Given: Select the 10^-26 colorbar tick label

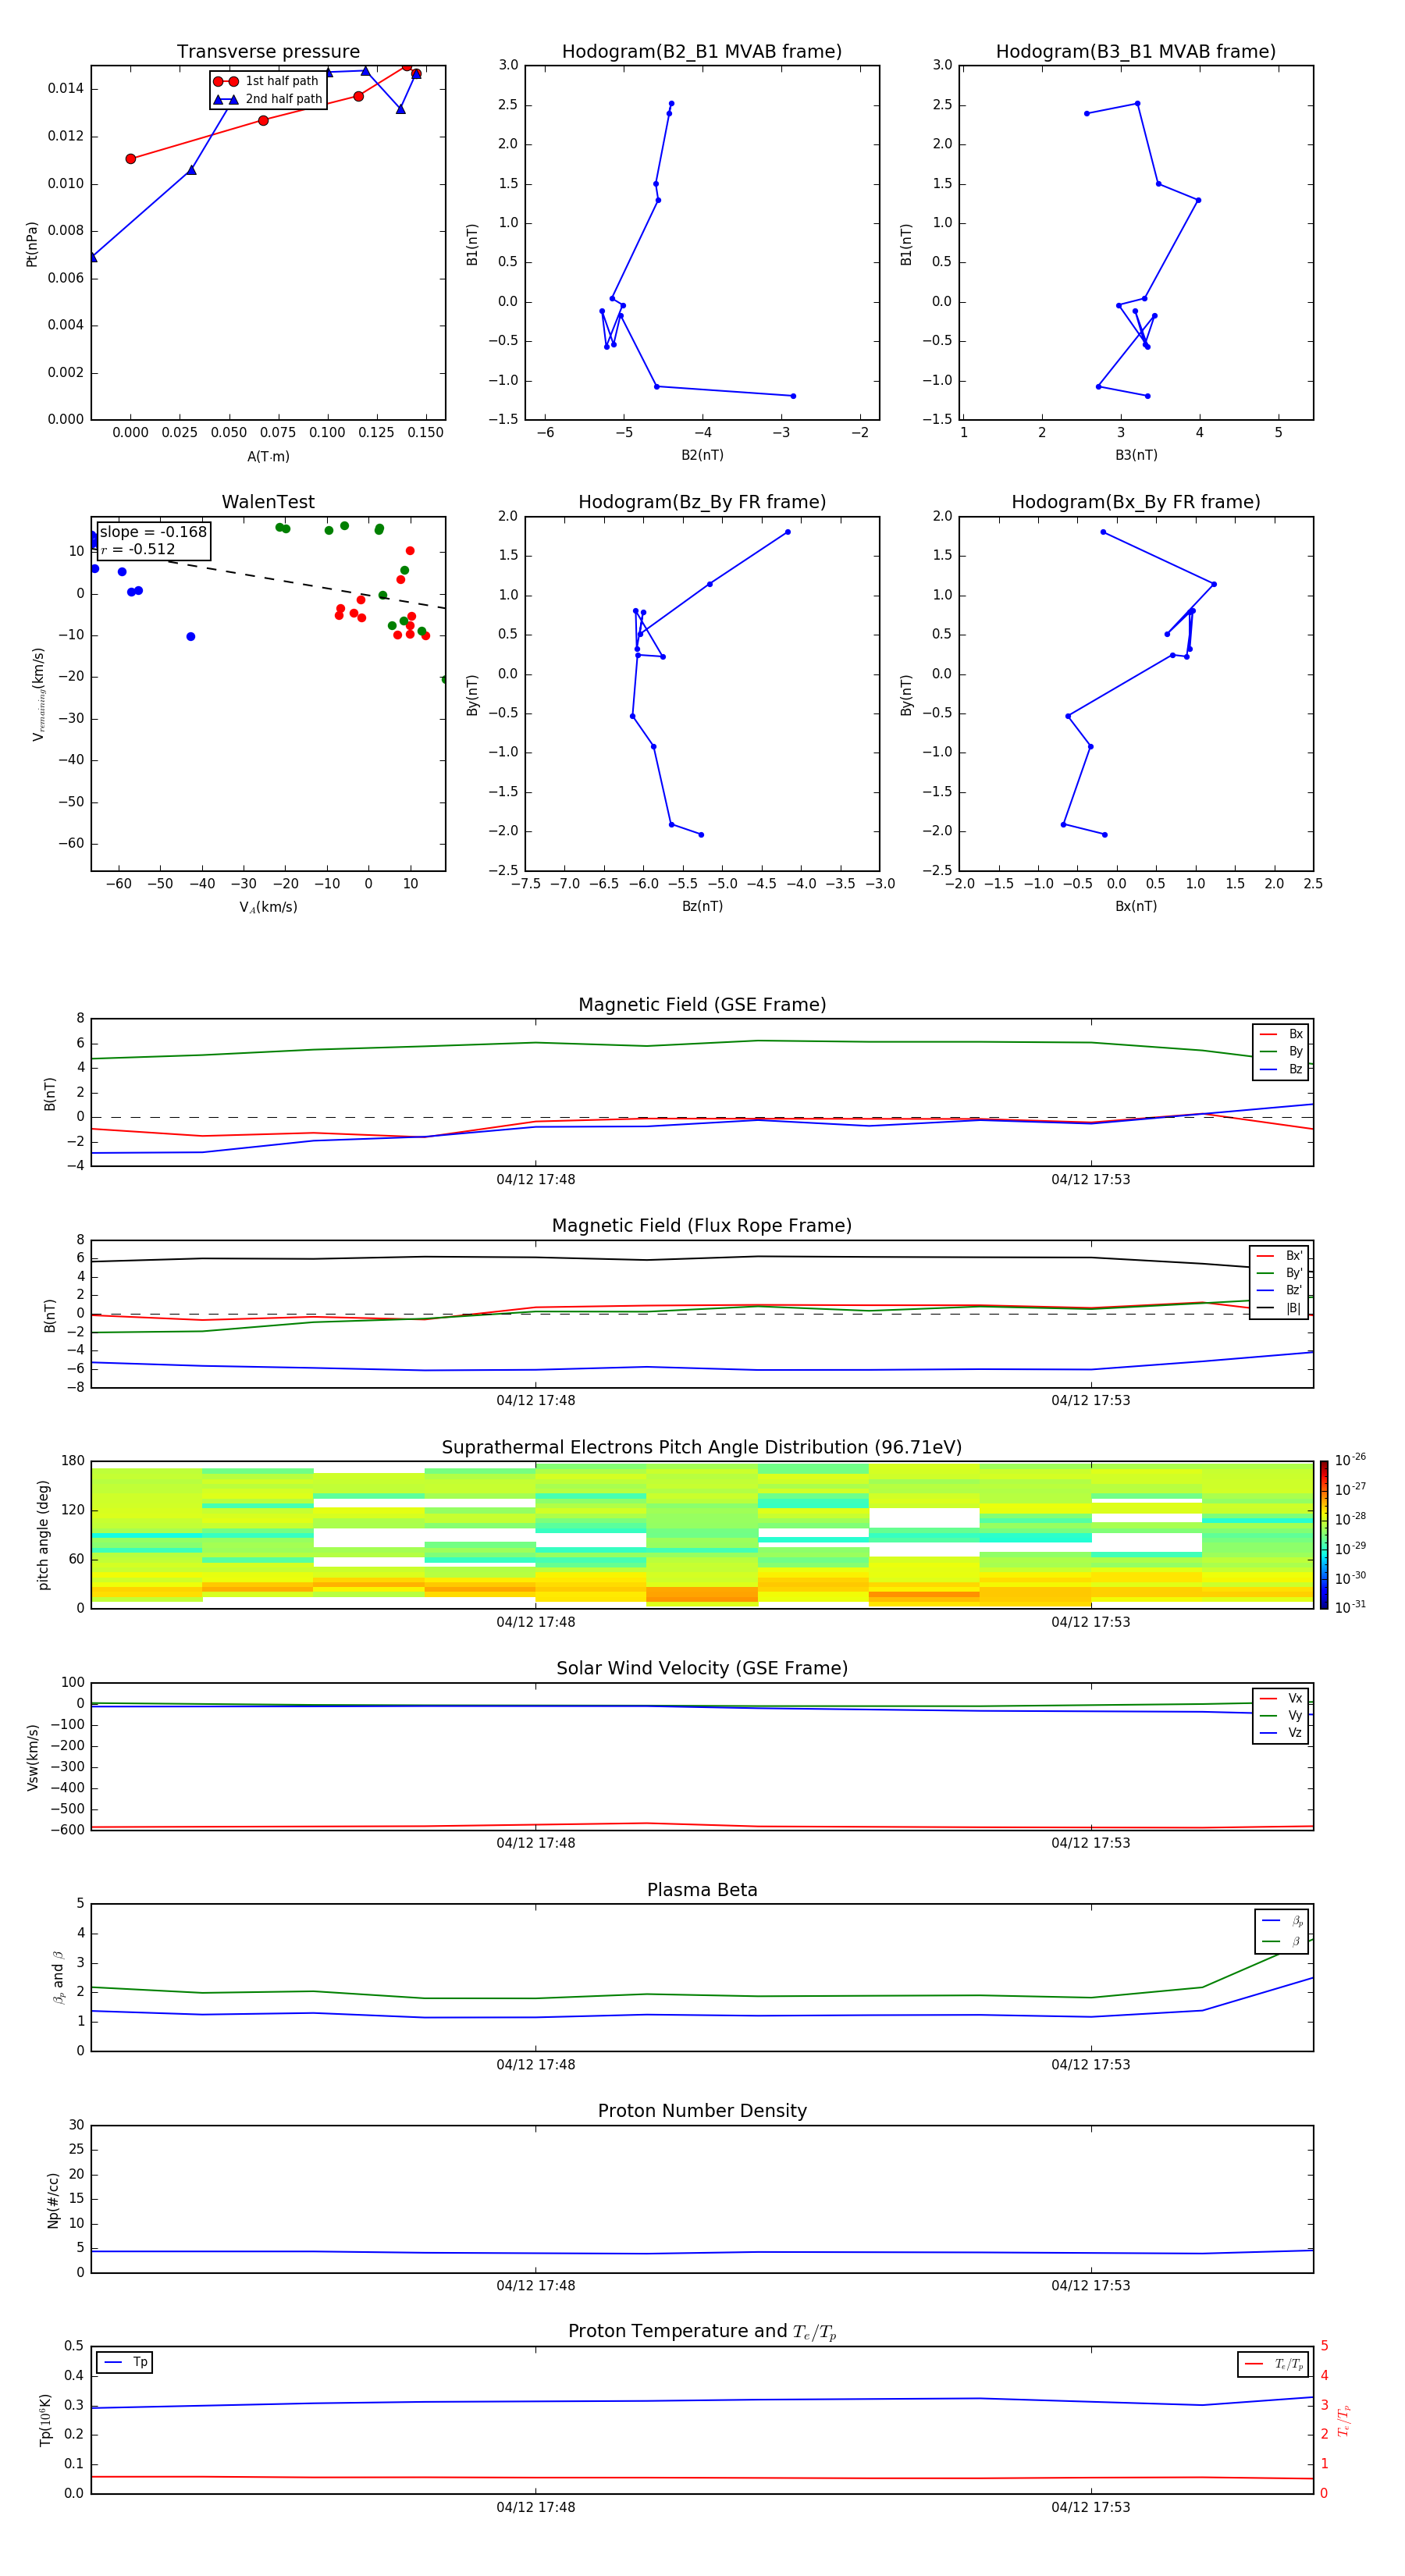Looking at the screenshot, I should pyautogui.click(x=1350, y=1460).
